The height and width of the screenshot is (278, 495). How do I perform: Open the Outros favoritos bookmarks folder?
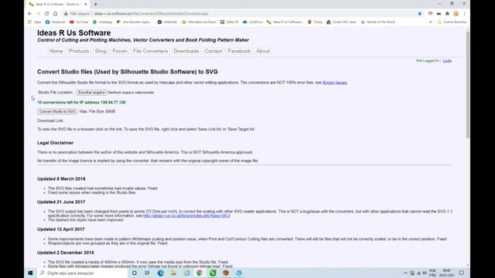pyautogui.click(x=452, y=22)
